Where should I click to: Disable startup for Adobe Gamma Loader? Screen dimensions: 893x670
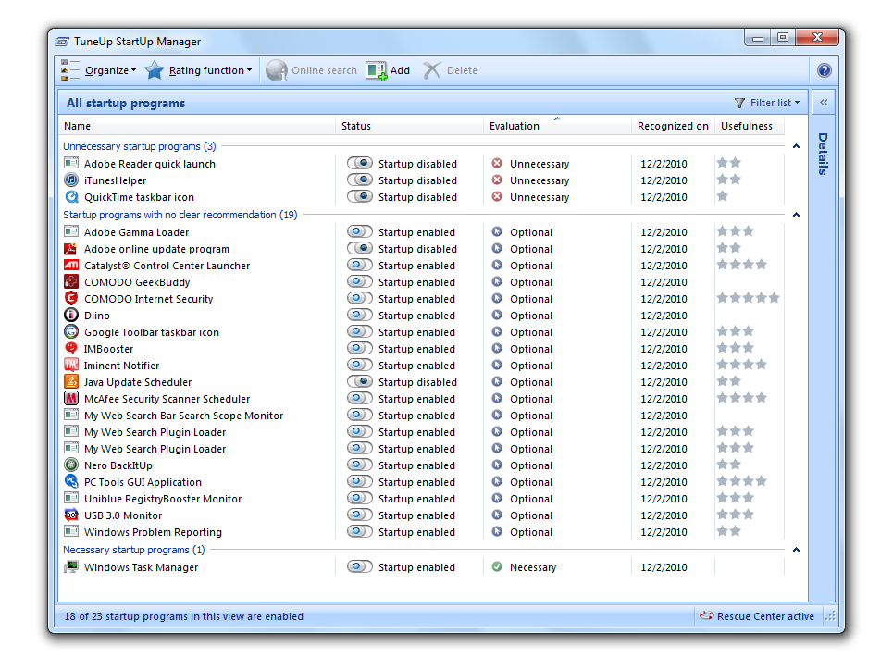[360, 232]
